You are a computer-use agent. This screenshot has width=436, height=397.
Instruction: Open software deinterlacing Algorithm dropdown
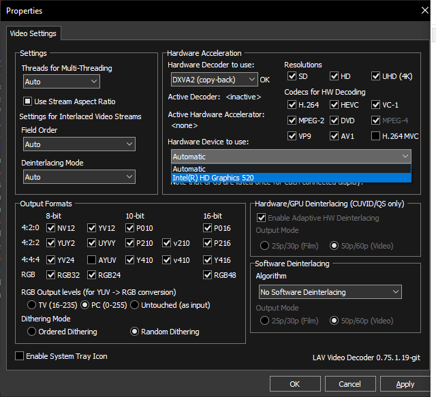tap(330, 292)
